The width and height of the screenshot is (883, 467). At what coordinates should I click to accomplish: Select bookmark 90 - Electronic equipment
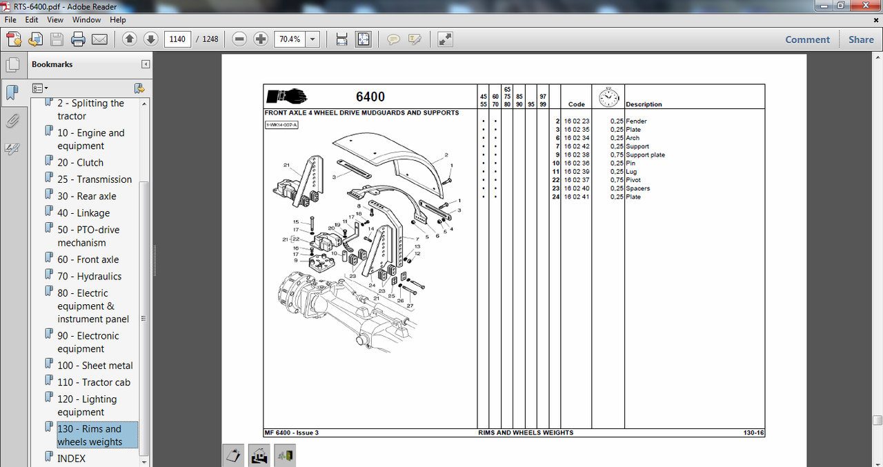88,342
